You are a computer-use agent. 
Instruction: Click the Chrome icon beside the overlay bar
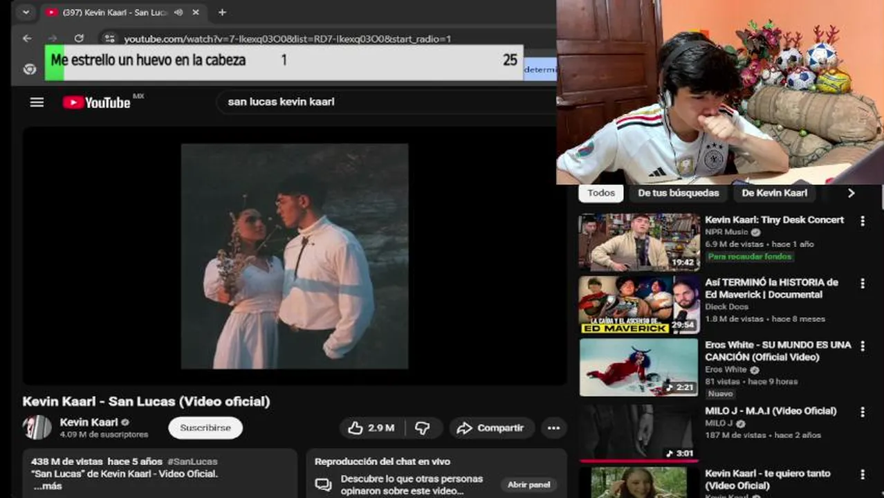(x=30, y=69)
